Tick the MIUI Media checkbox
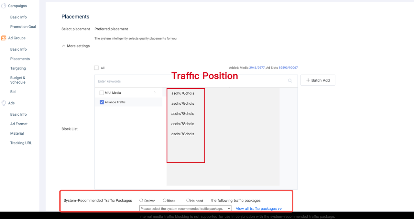 click(x=102, y=93)
